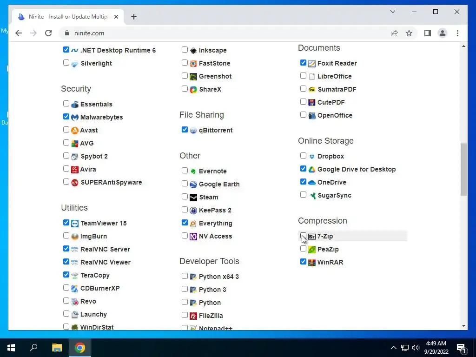
Task: Check the Spybot 2 checkbox
Action: point(66,156)
